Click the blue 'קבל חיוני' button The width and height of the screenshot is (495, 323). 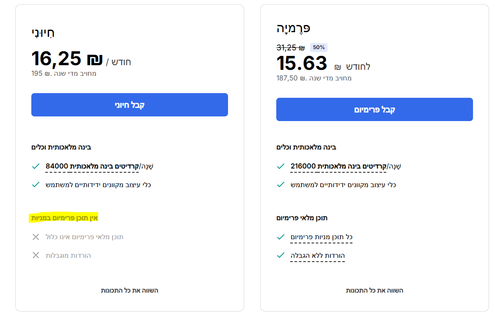[129, 105]
